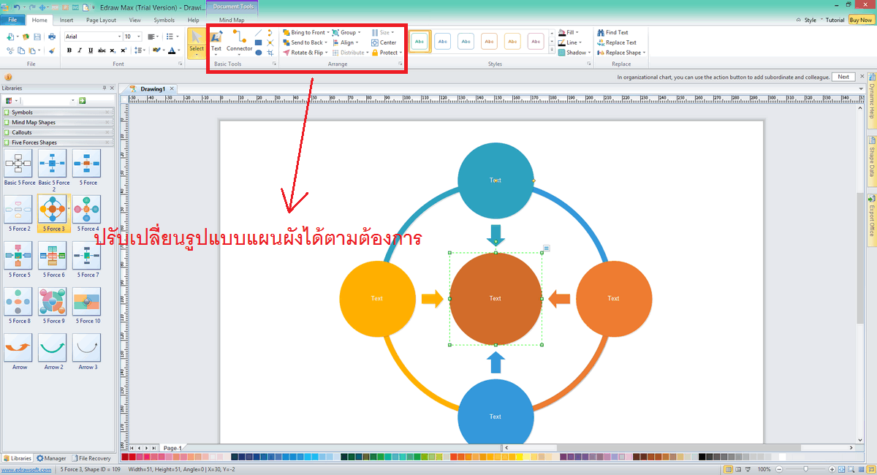Click the Save icon in File group

(37, 37)
